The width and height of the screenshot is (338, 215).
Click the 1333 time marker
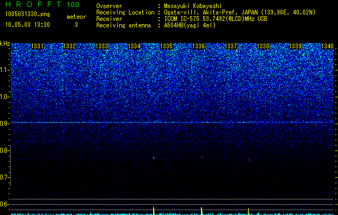pyautogui.click(x=102, y=46)
